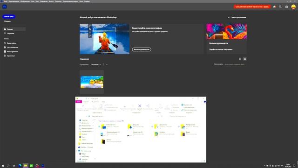
Task: Switch recent files to list view
Action: click(240, 59)
